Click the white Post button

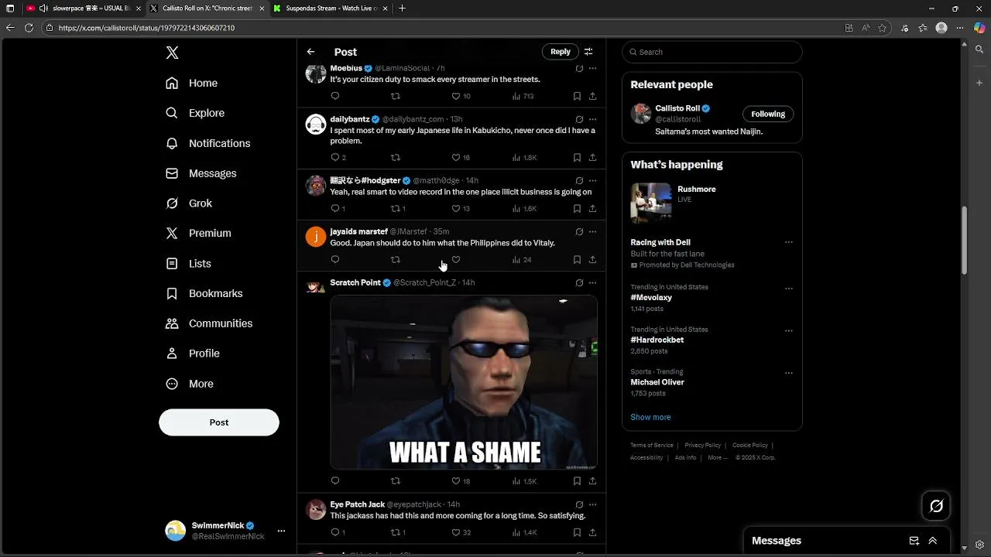tap(219, 422)
